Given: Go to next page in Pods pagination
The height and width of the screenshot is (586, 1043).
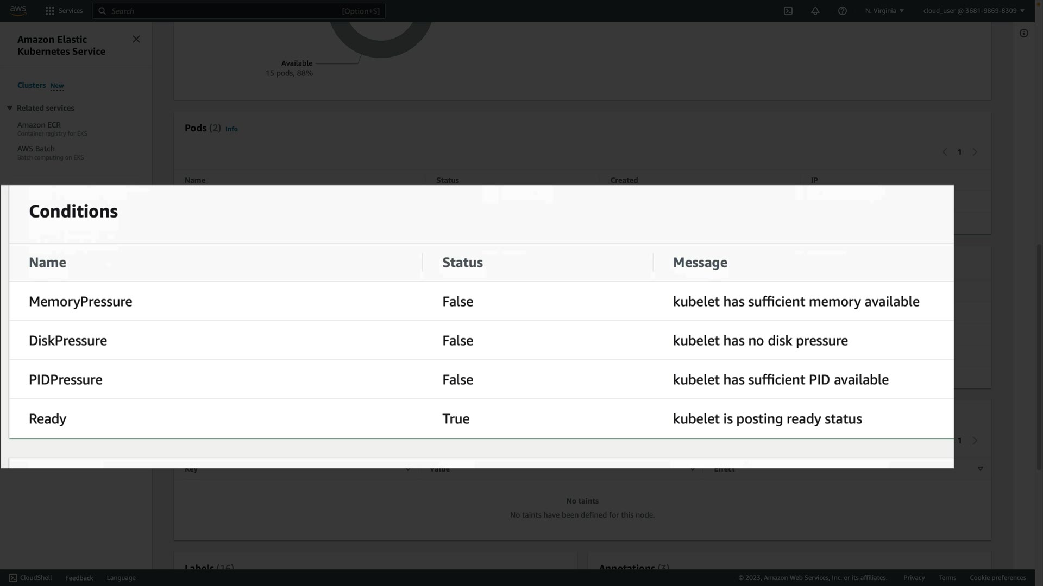Looking at the screenshot, I should click(x=975, y=152).
